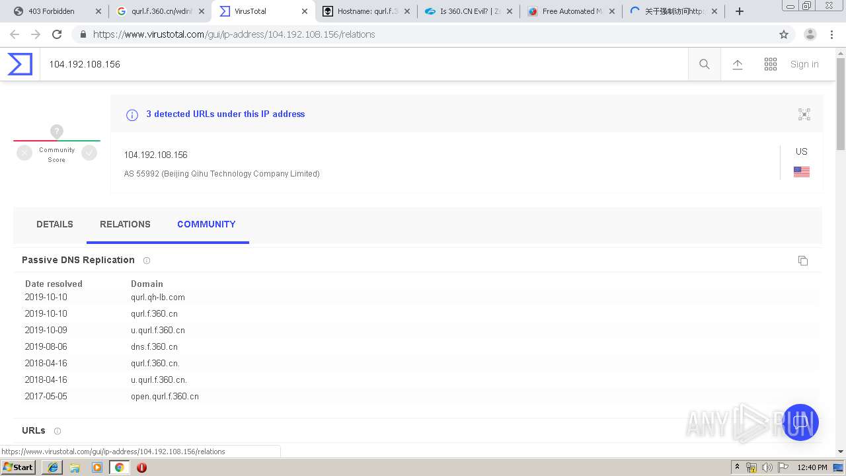Click the site lock icon in address bar
The image size is (846, 476).
(x=83, y=34)
